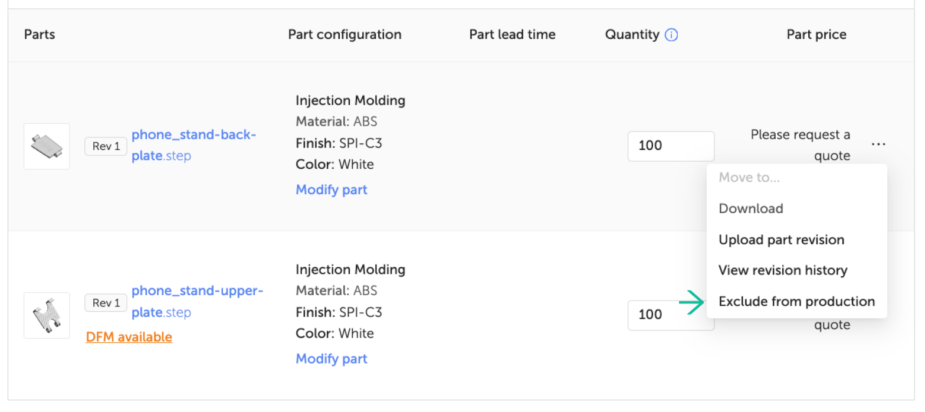This screenshot has width=925, height=412.
Task: Click the Rev 1 badge for back-plate
Action: click(x=106, y=146)
